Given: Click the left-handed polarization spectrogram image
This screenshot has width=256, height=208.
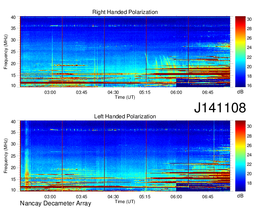Looking at the screenshot, I should (x=125, y=156).
